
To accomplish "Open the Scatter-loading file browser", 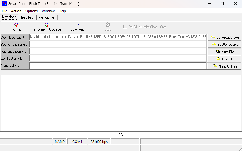I will coord(224,45).
